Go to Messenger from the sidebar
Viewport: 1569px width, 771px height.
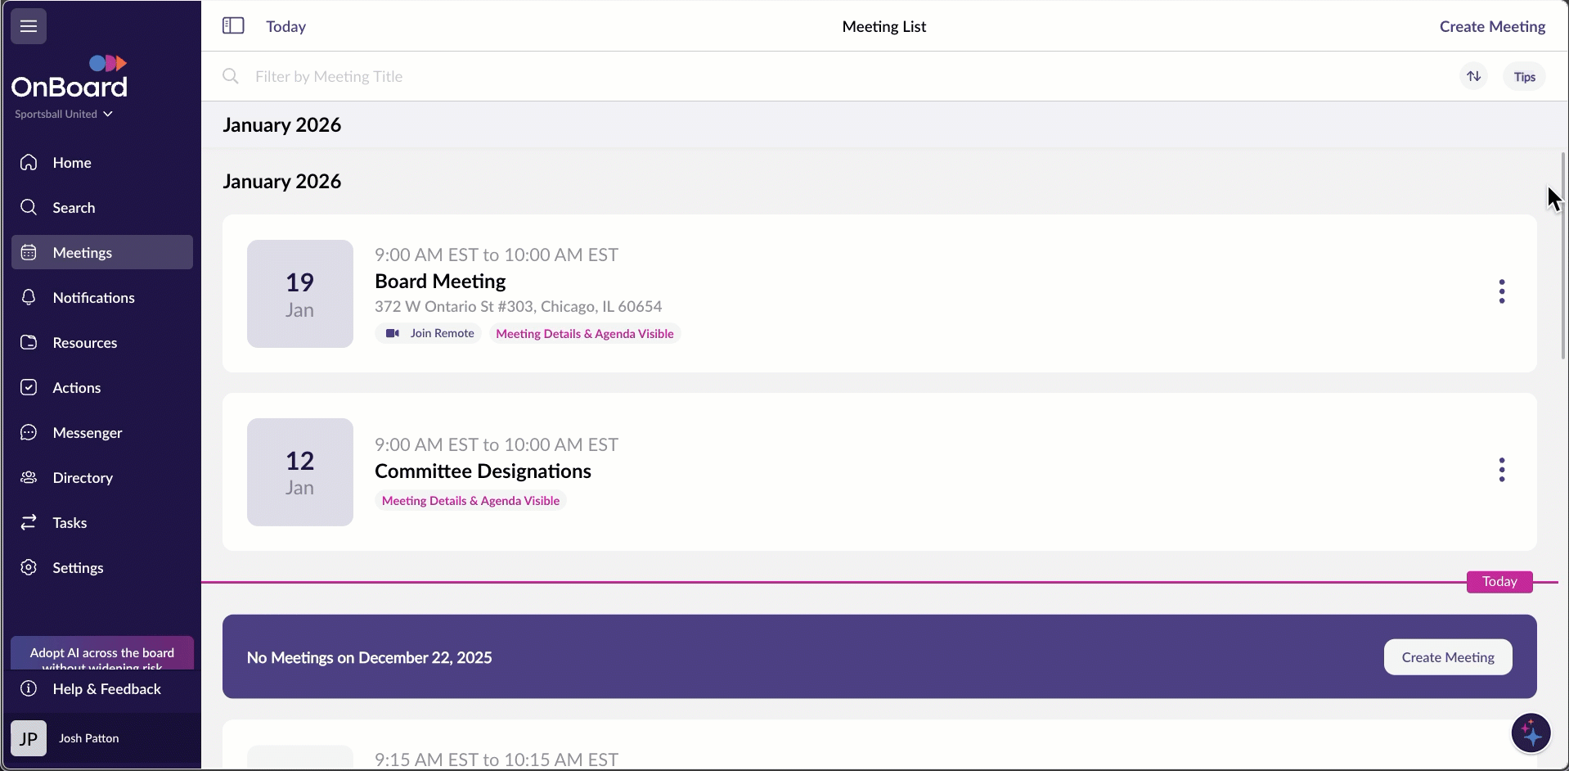(x=87, y=433)
